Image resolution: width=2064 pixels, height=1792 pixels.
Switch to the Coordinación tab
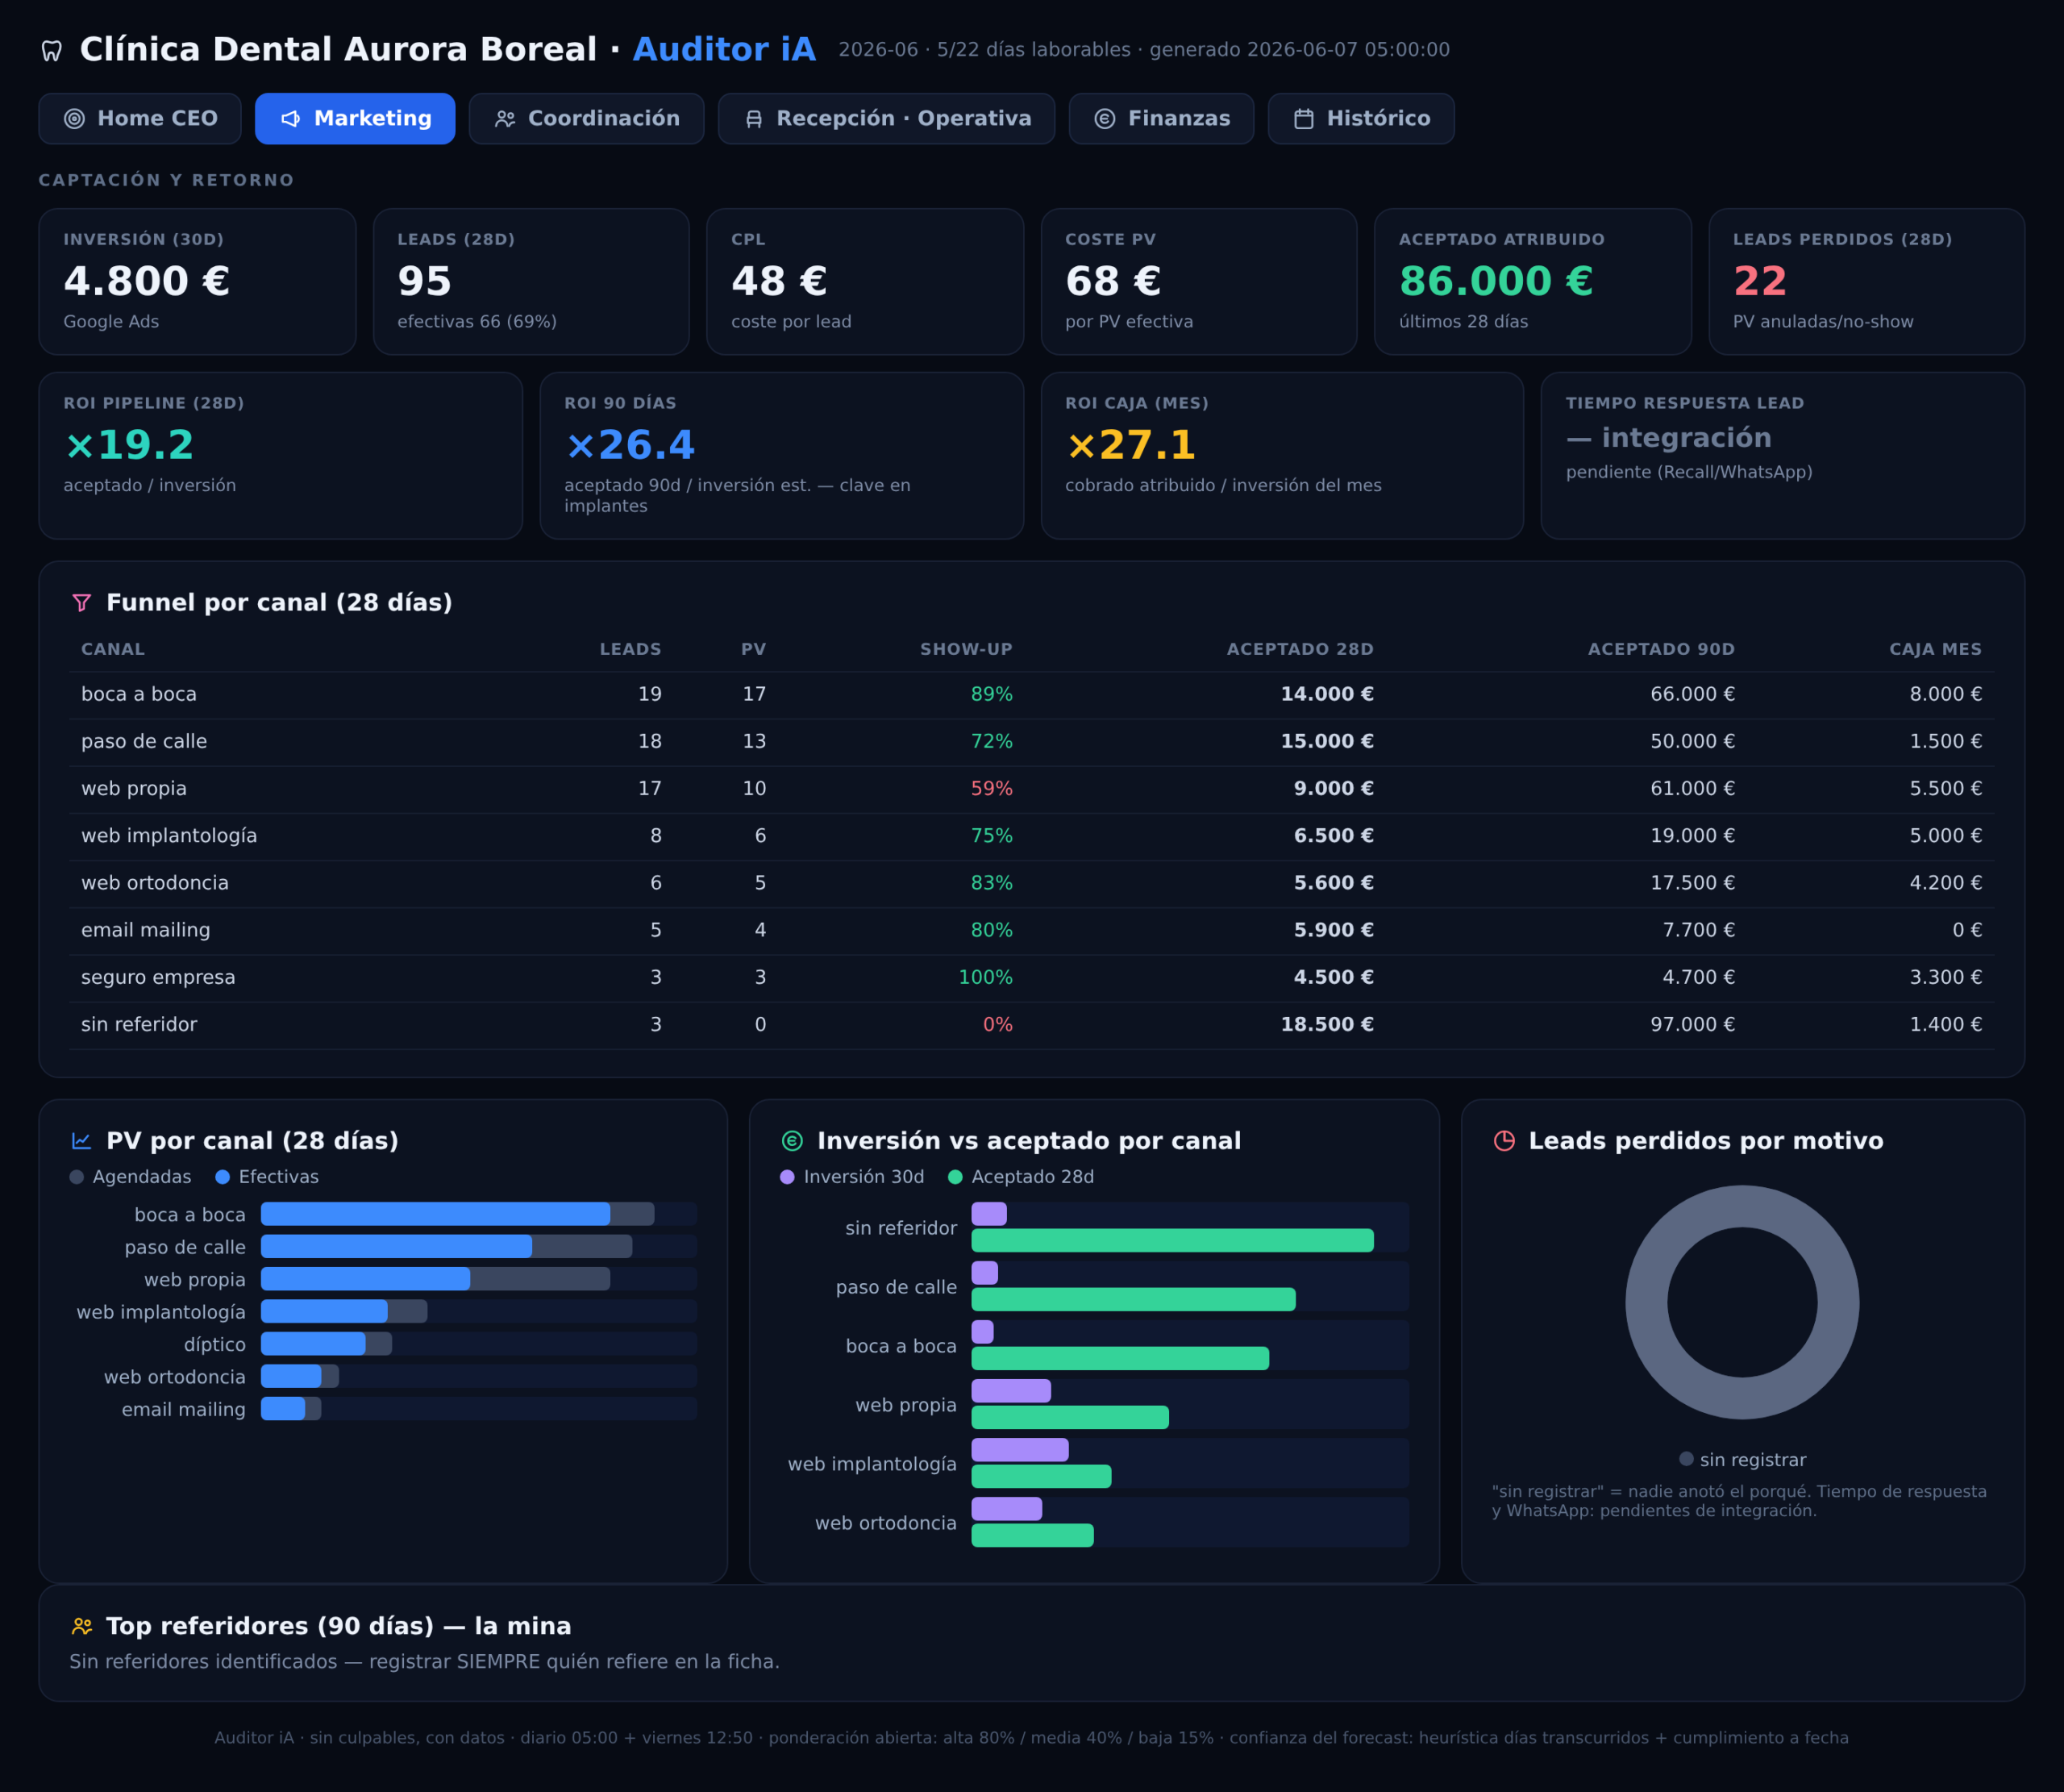(x=587, y=119)
